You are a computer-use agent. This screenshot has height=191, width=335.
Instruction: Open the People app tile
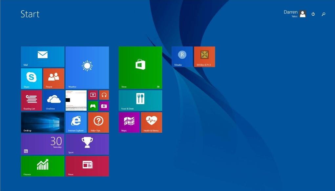(53, 79)
